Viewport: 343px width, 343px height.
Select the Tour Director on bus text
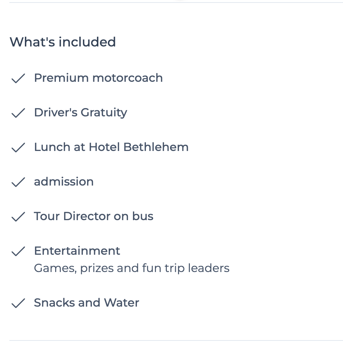click(x=94, y=216)
